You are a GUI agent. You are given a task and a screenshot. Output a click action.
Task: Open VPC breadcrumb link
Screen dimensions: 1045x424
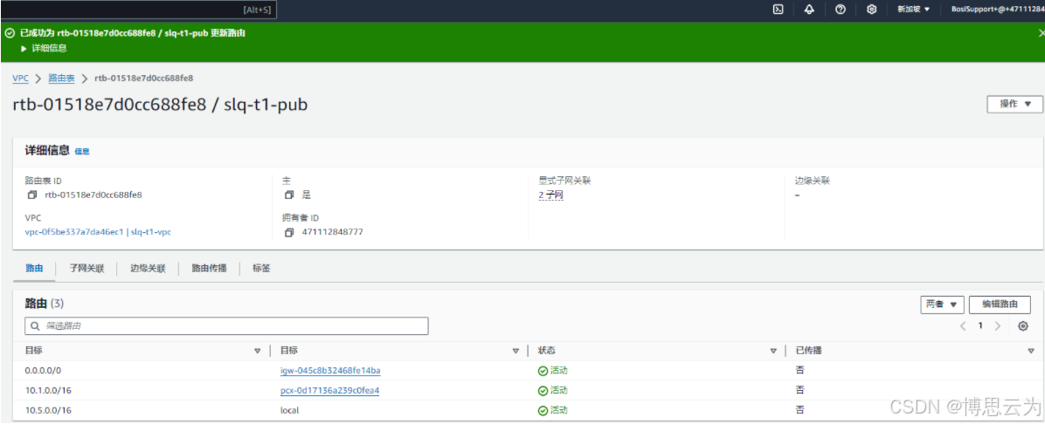coord(21,79)
